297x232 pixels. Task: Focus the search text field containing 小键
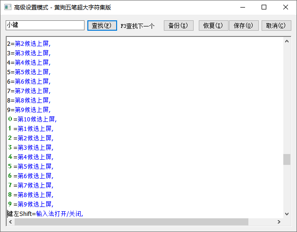pyautogui.click(x=45, y=26)
